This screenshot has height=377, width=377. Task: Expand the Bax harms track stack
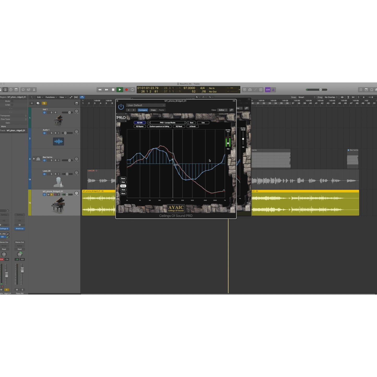click(34, 159)
